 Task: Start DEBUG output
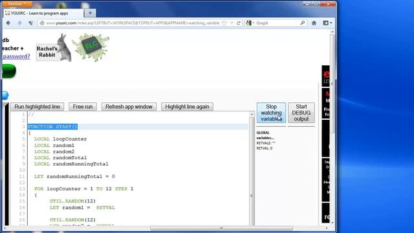click(x=301, y=113)
